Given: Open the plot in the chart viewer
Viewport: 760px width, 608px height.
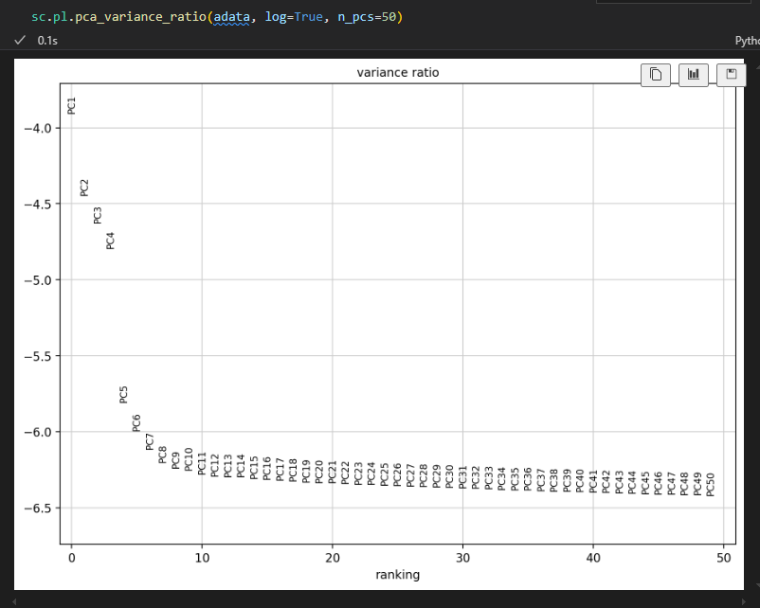Looking at the screenshot, I should point(693,75).
